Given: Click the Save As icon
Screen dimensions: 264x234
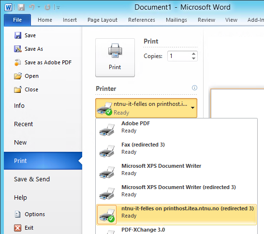Looking at the screenshot, I should [x=18, y=49].
